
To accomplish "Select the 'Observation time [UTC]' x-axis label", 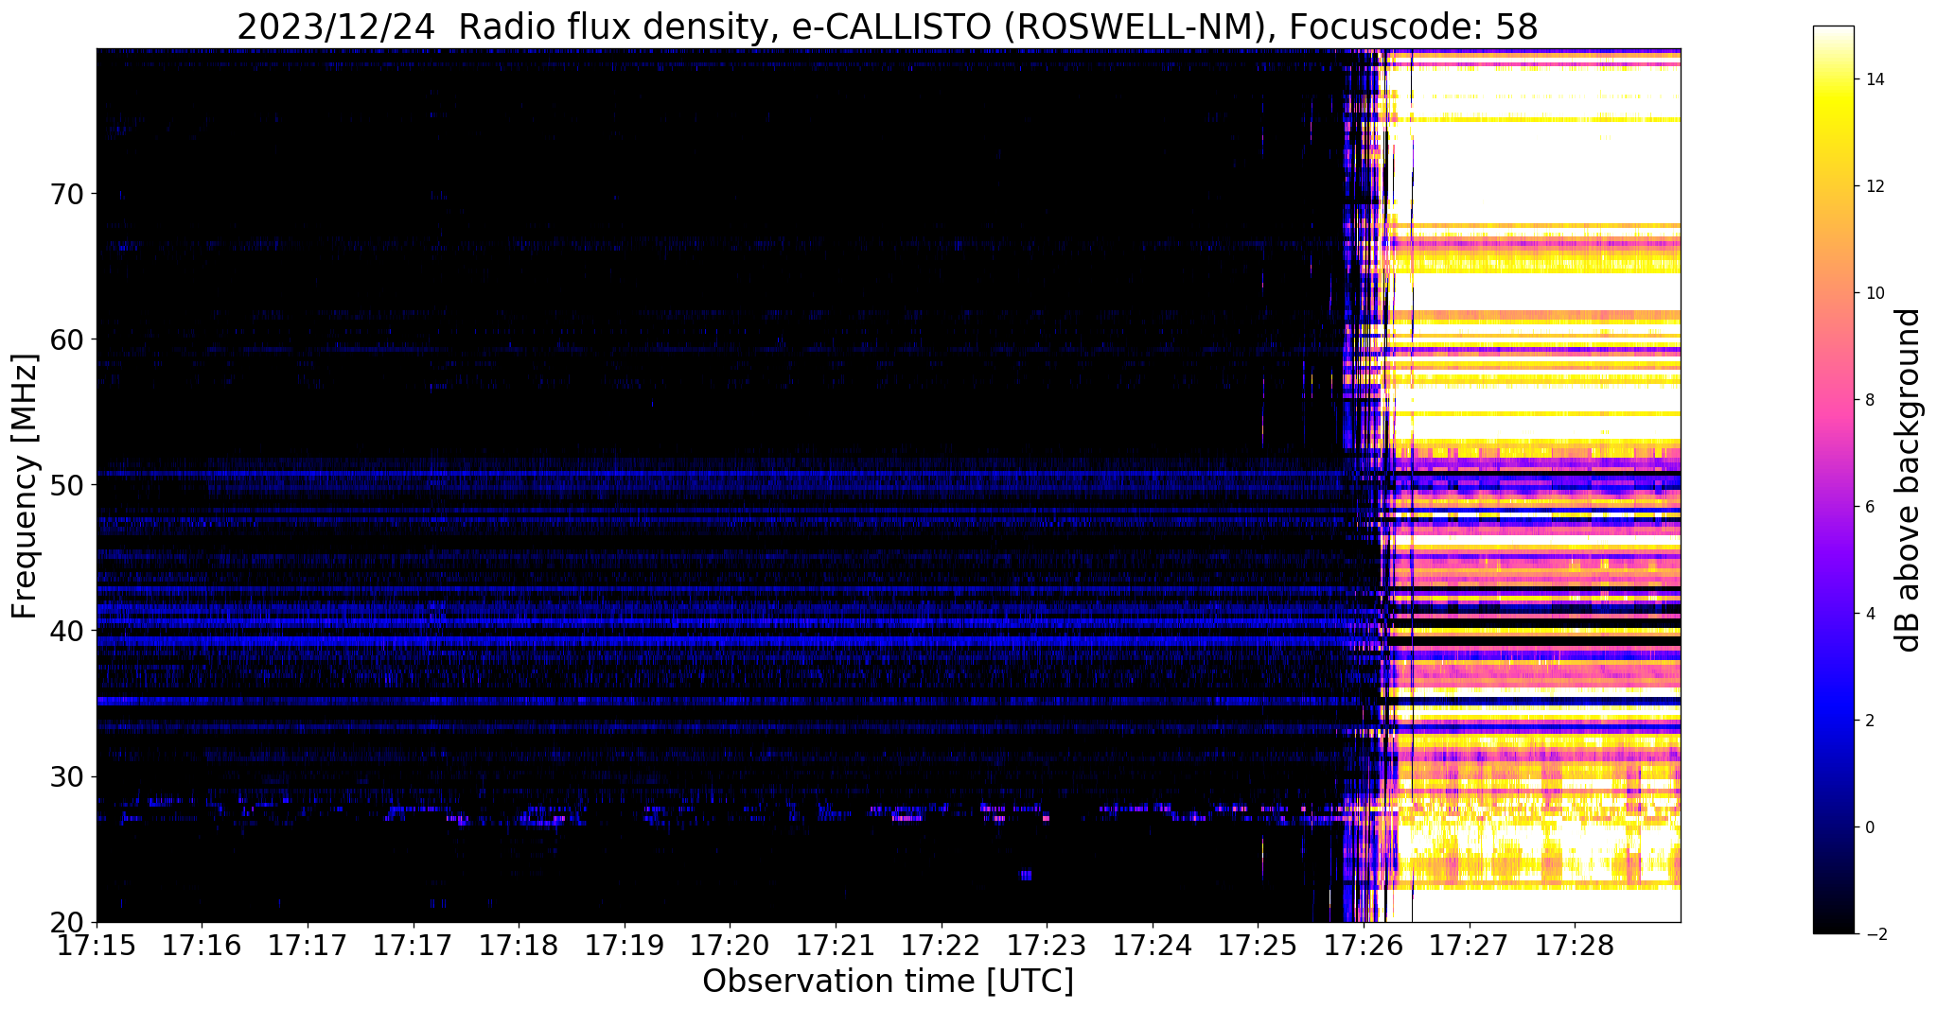I will [888, 982].
